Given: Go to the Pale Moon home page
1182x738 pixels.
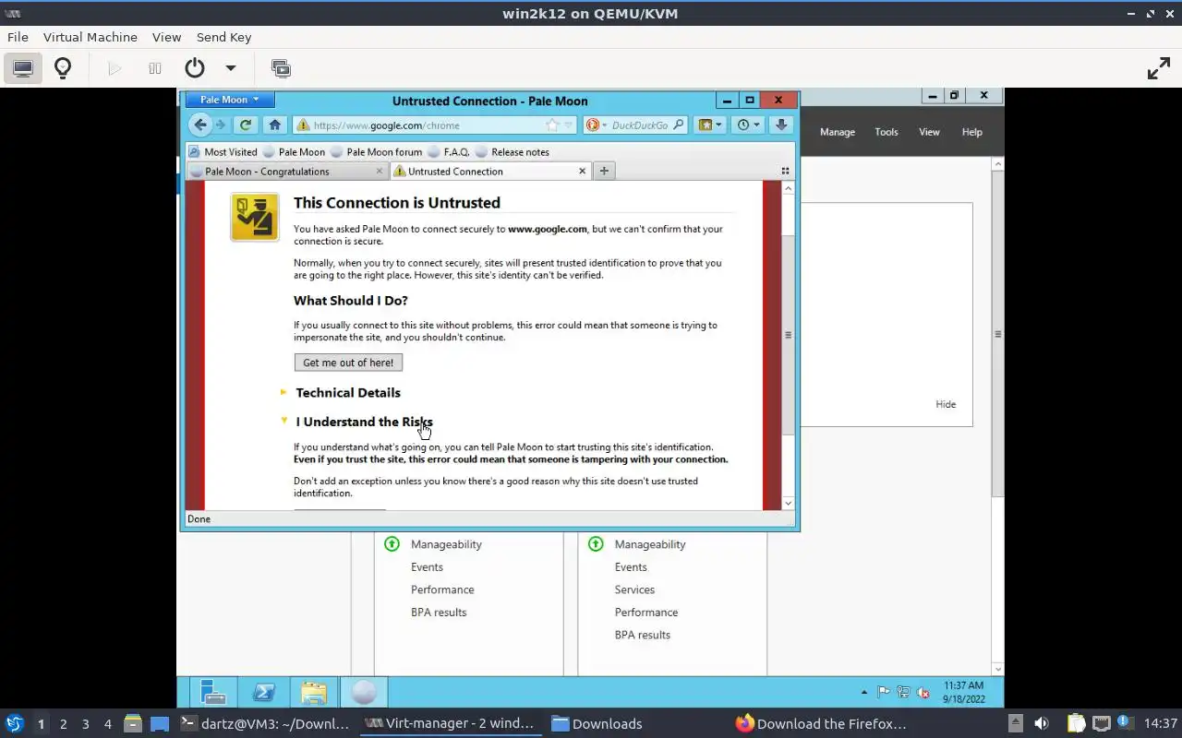Looking at the screenshot, I should 274,125.
